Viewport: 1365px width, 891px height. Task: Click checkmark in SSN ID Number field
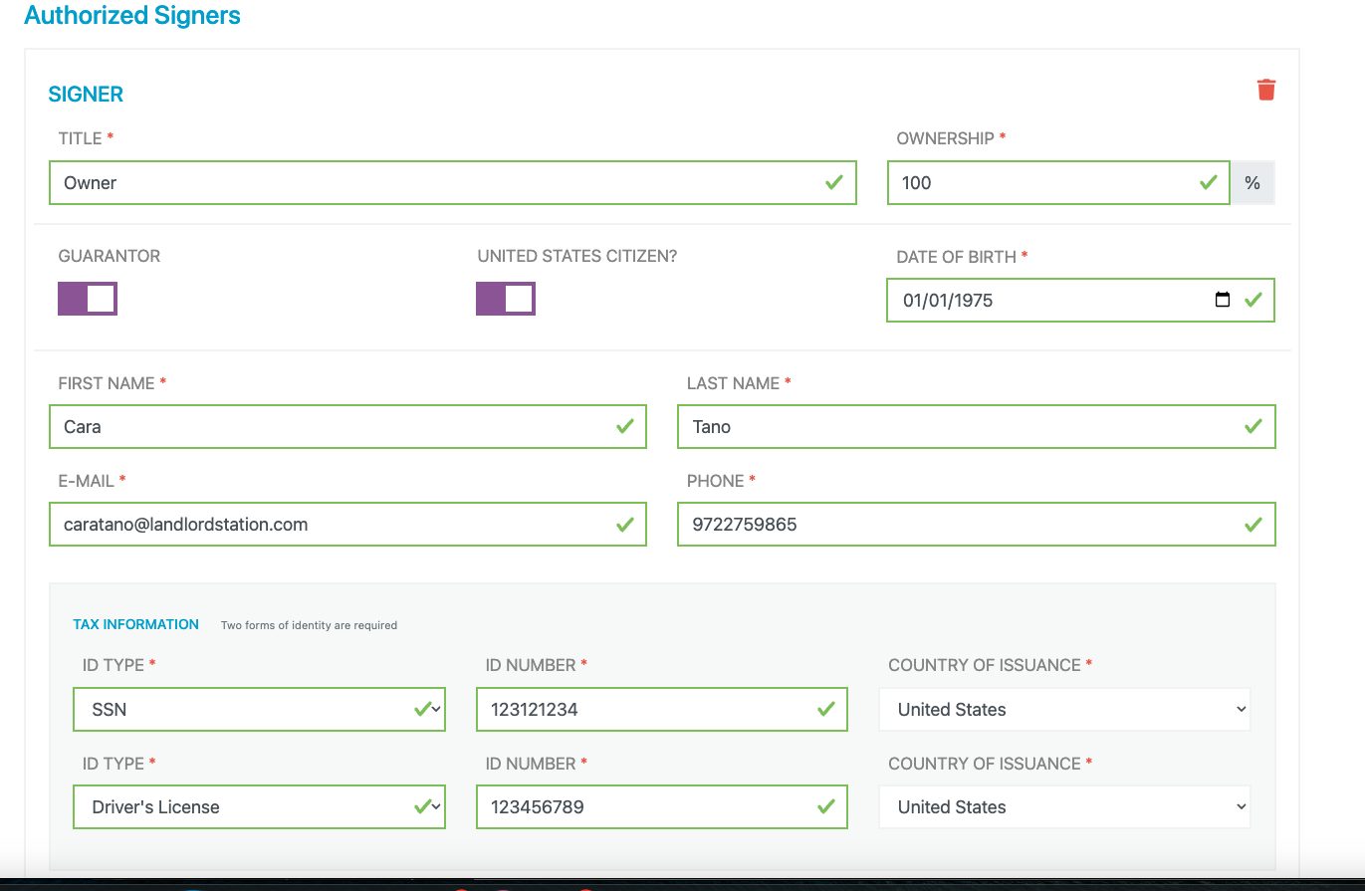pos(825,709)
